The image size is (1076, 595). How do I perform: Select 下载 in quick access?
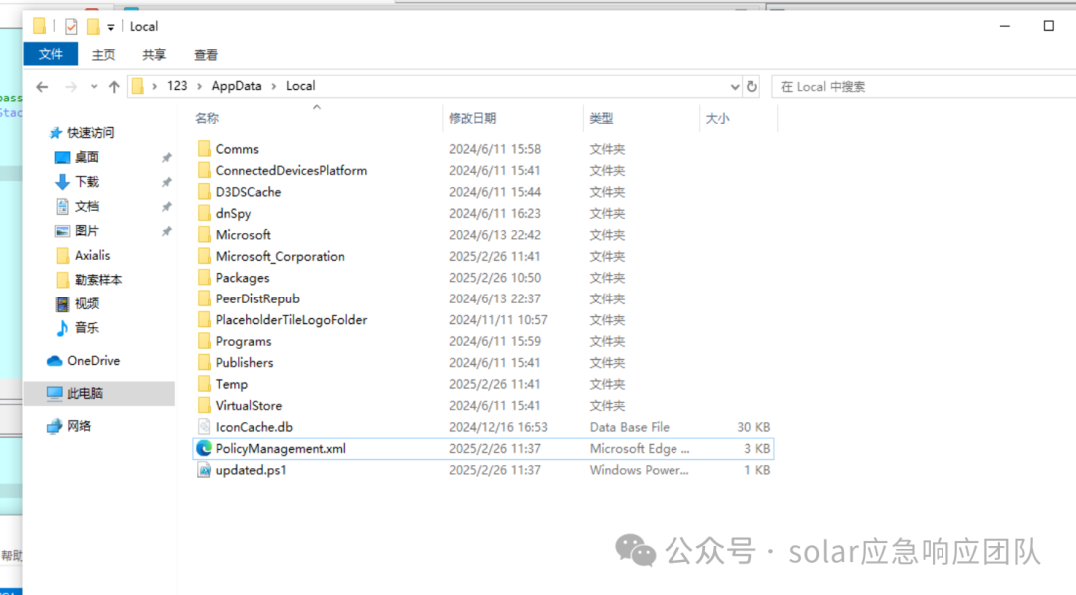(x=87, y=182)
